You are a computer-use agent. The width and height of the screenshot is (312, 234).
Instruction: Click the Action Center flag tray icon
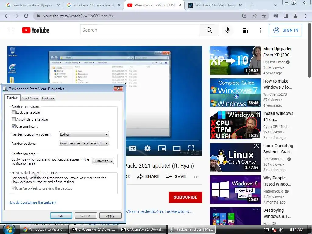274,230
